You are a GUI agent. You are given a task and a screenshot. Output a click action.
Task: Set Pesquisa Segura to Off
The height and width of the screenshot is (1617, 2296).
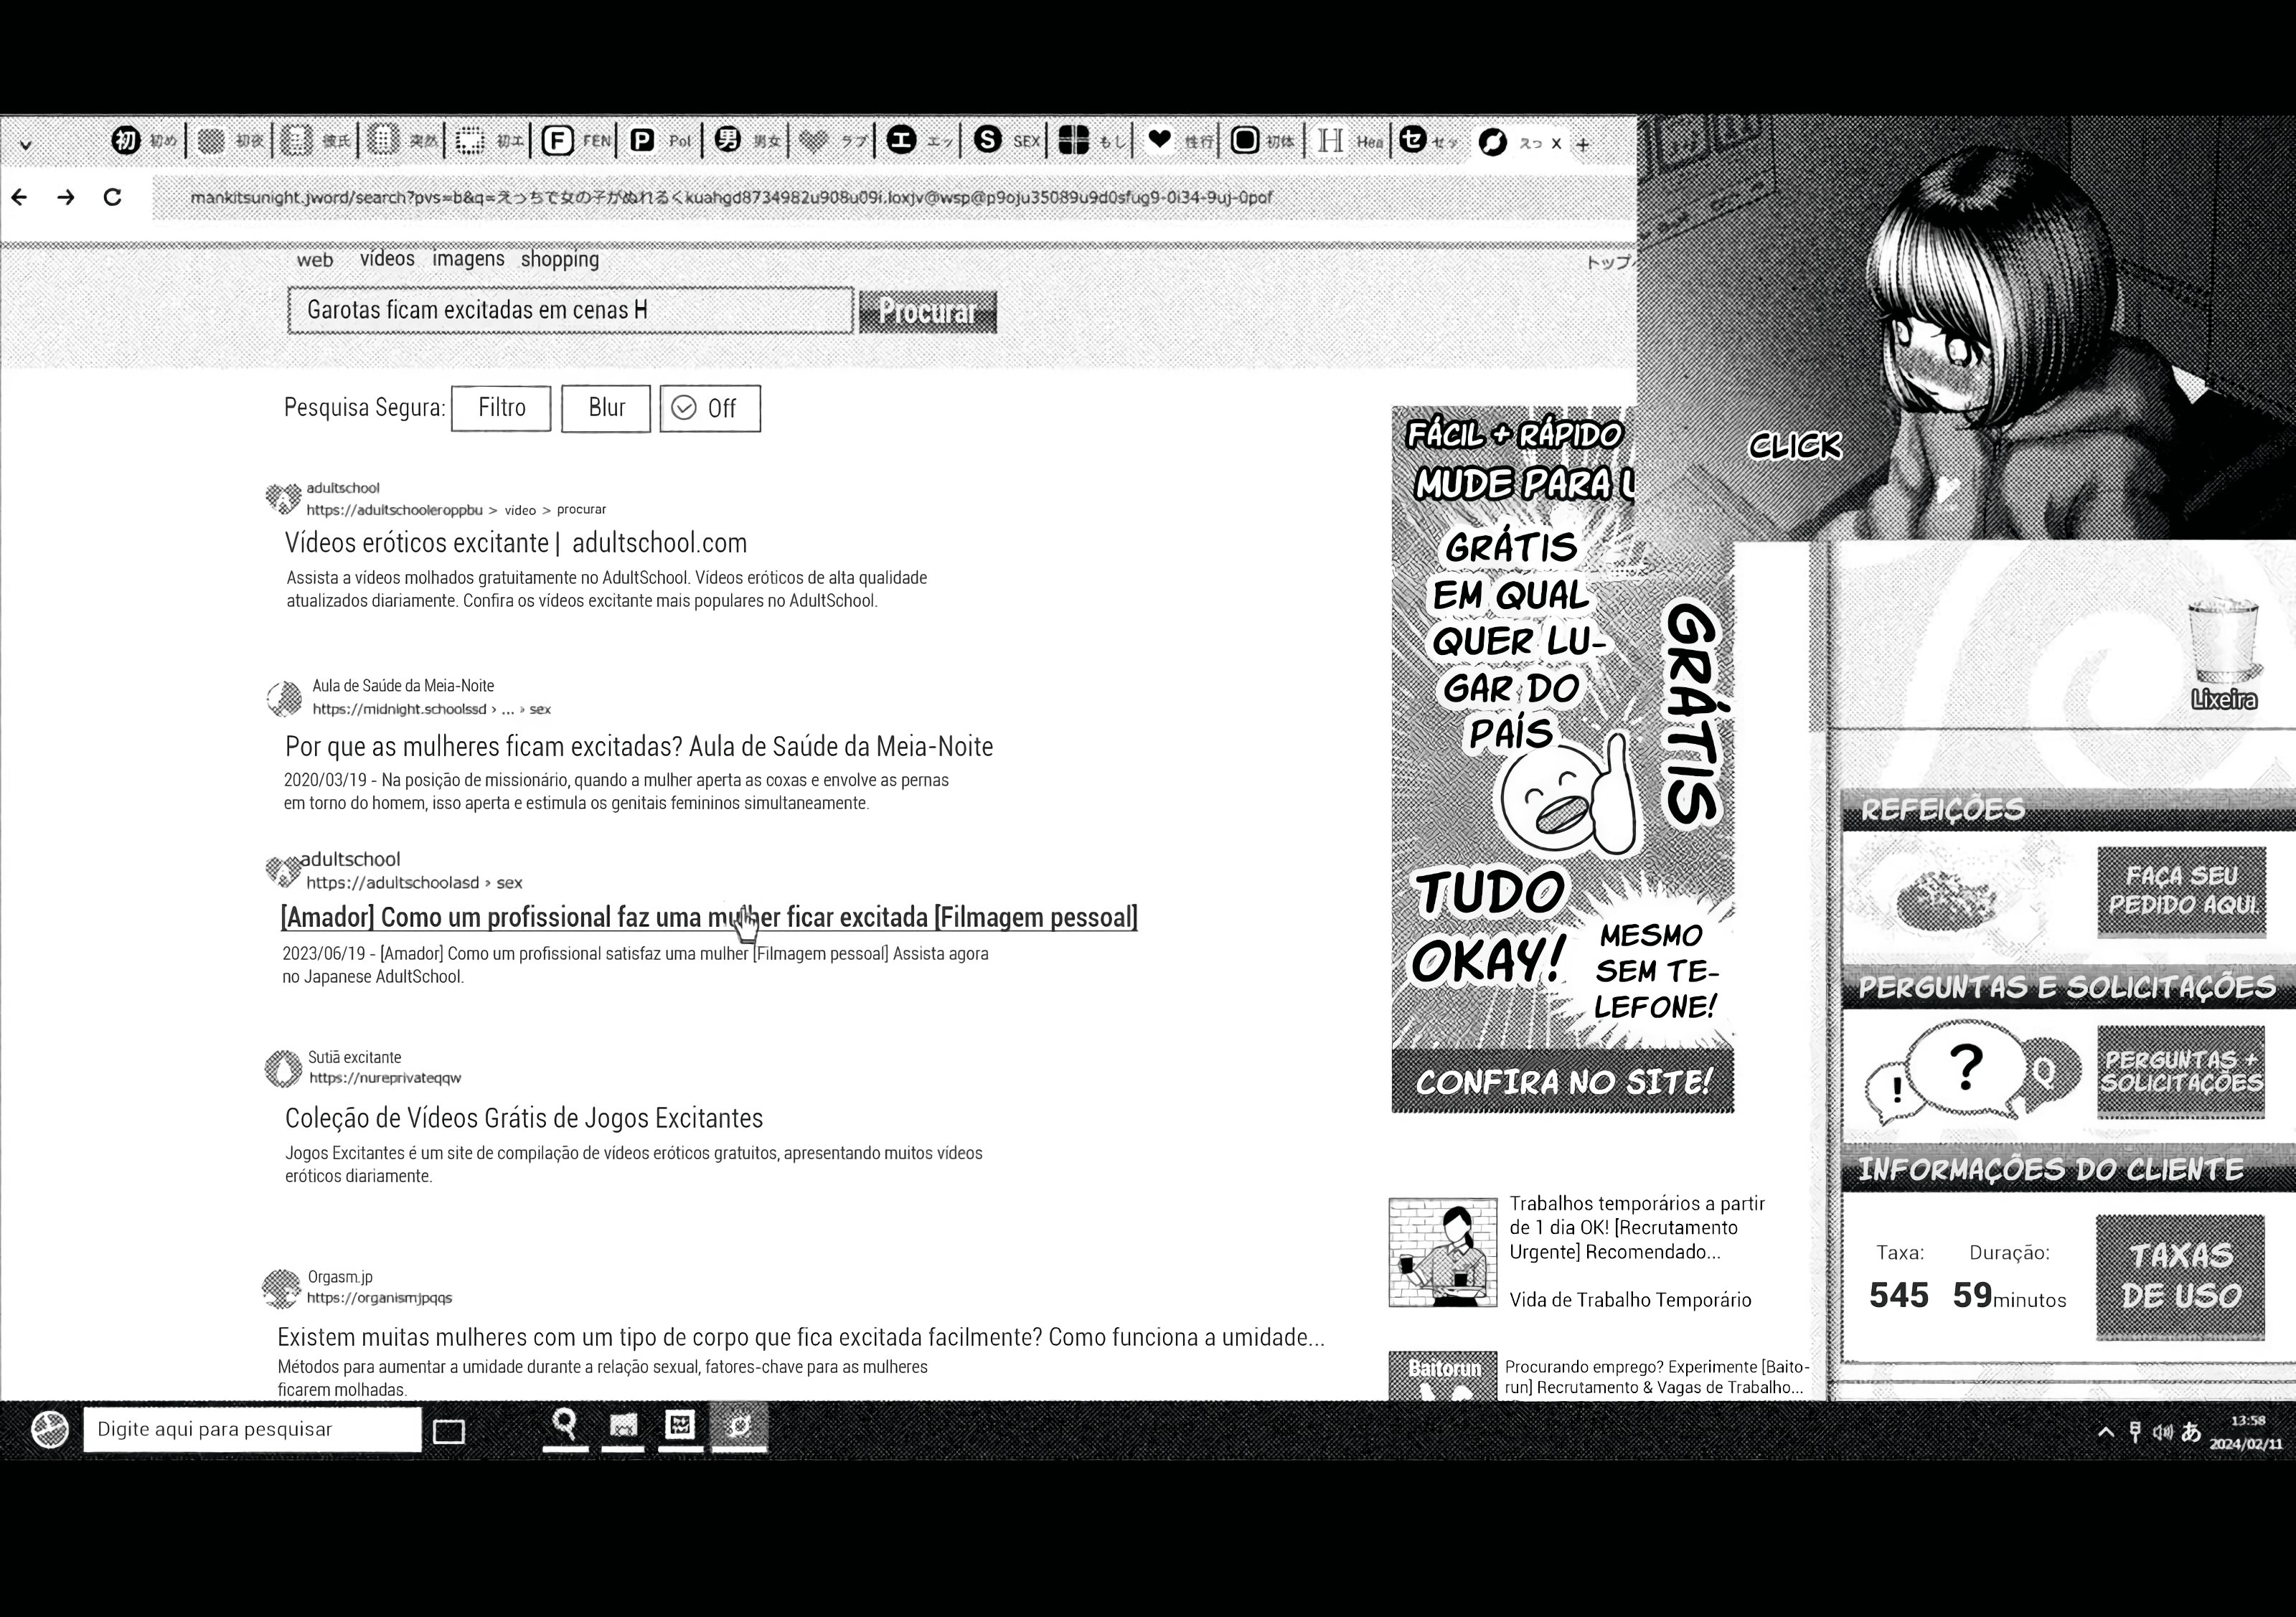point(710,408)
